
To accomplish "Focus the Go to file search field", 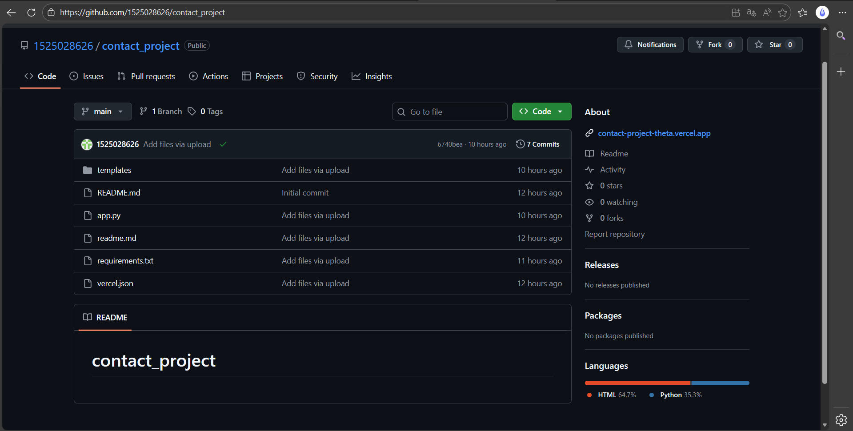I will click(449, 112).
